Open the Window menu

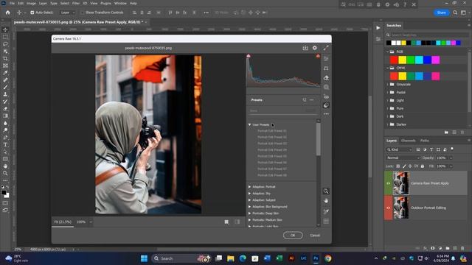(x=120, y=3)
